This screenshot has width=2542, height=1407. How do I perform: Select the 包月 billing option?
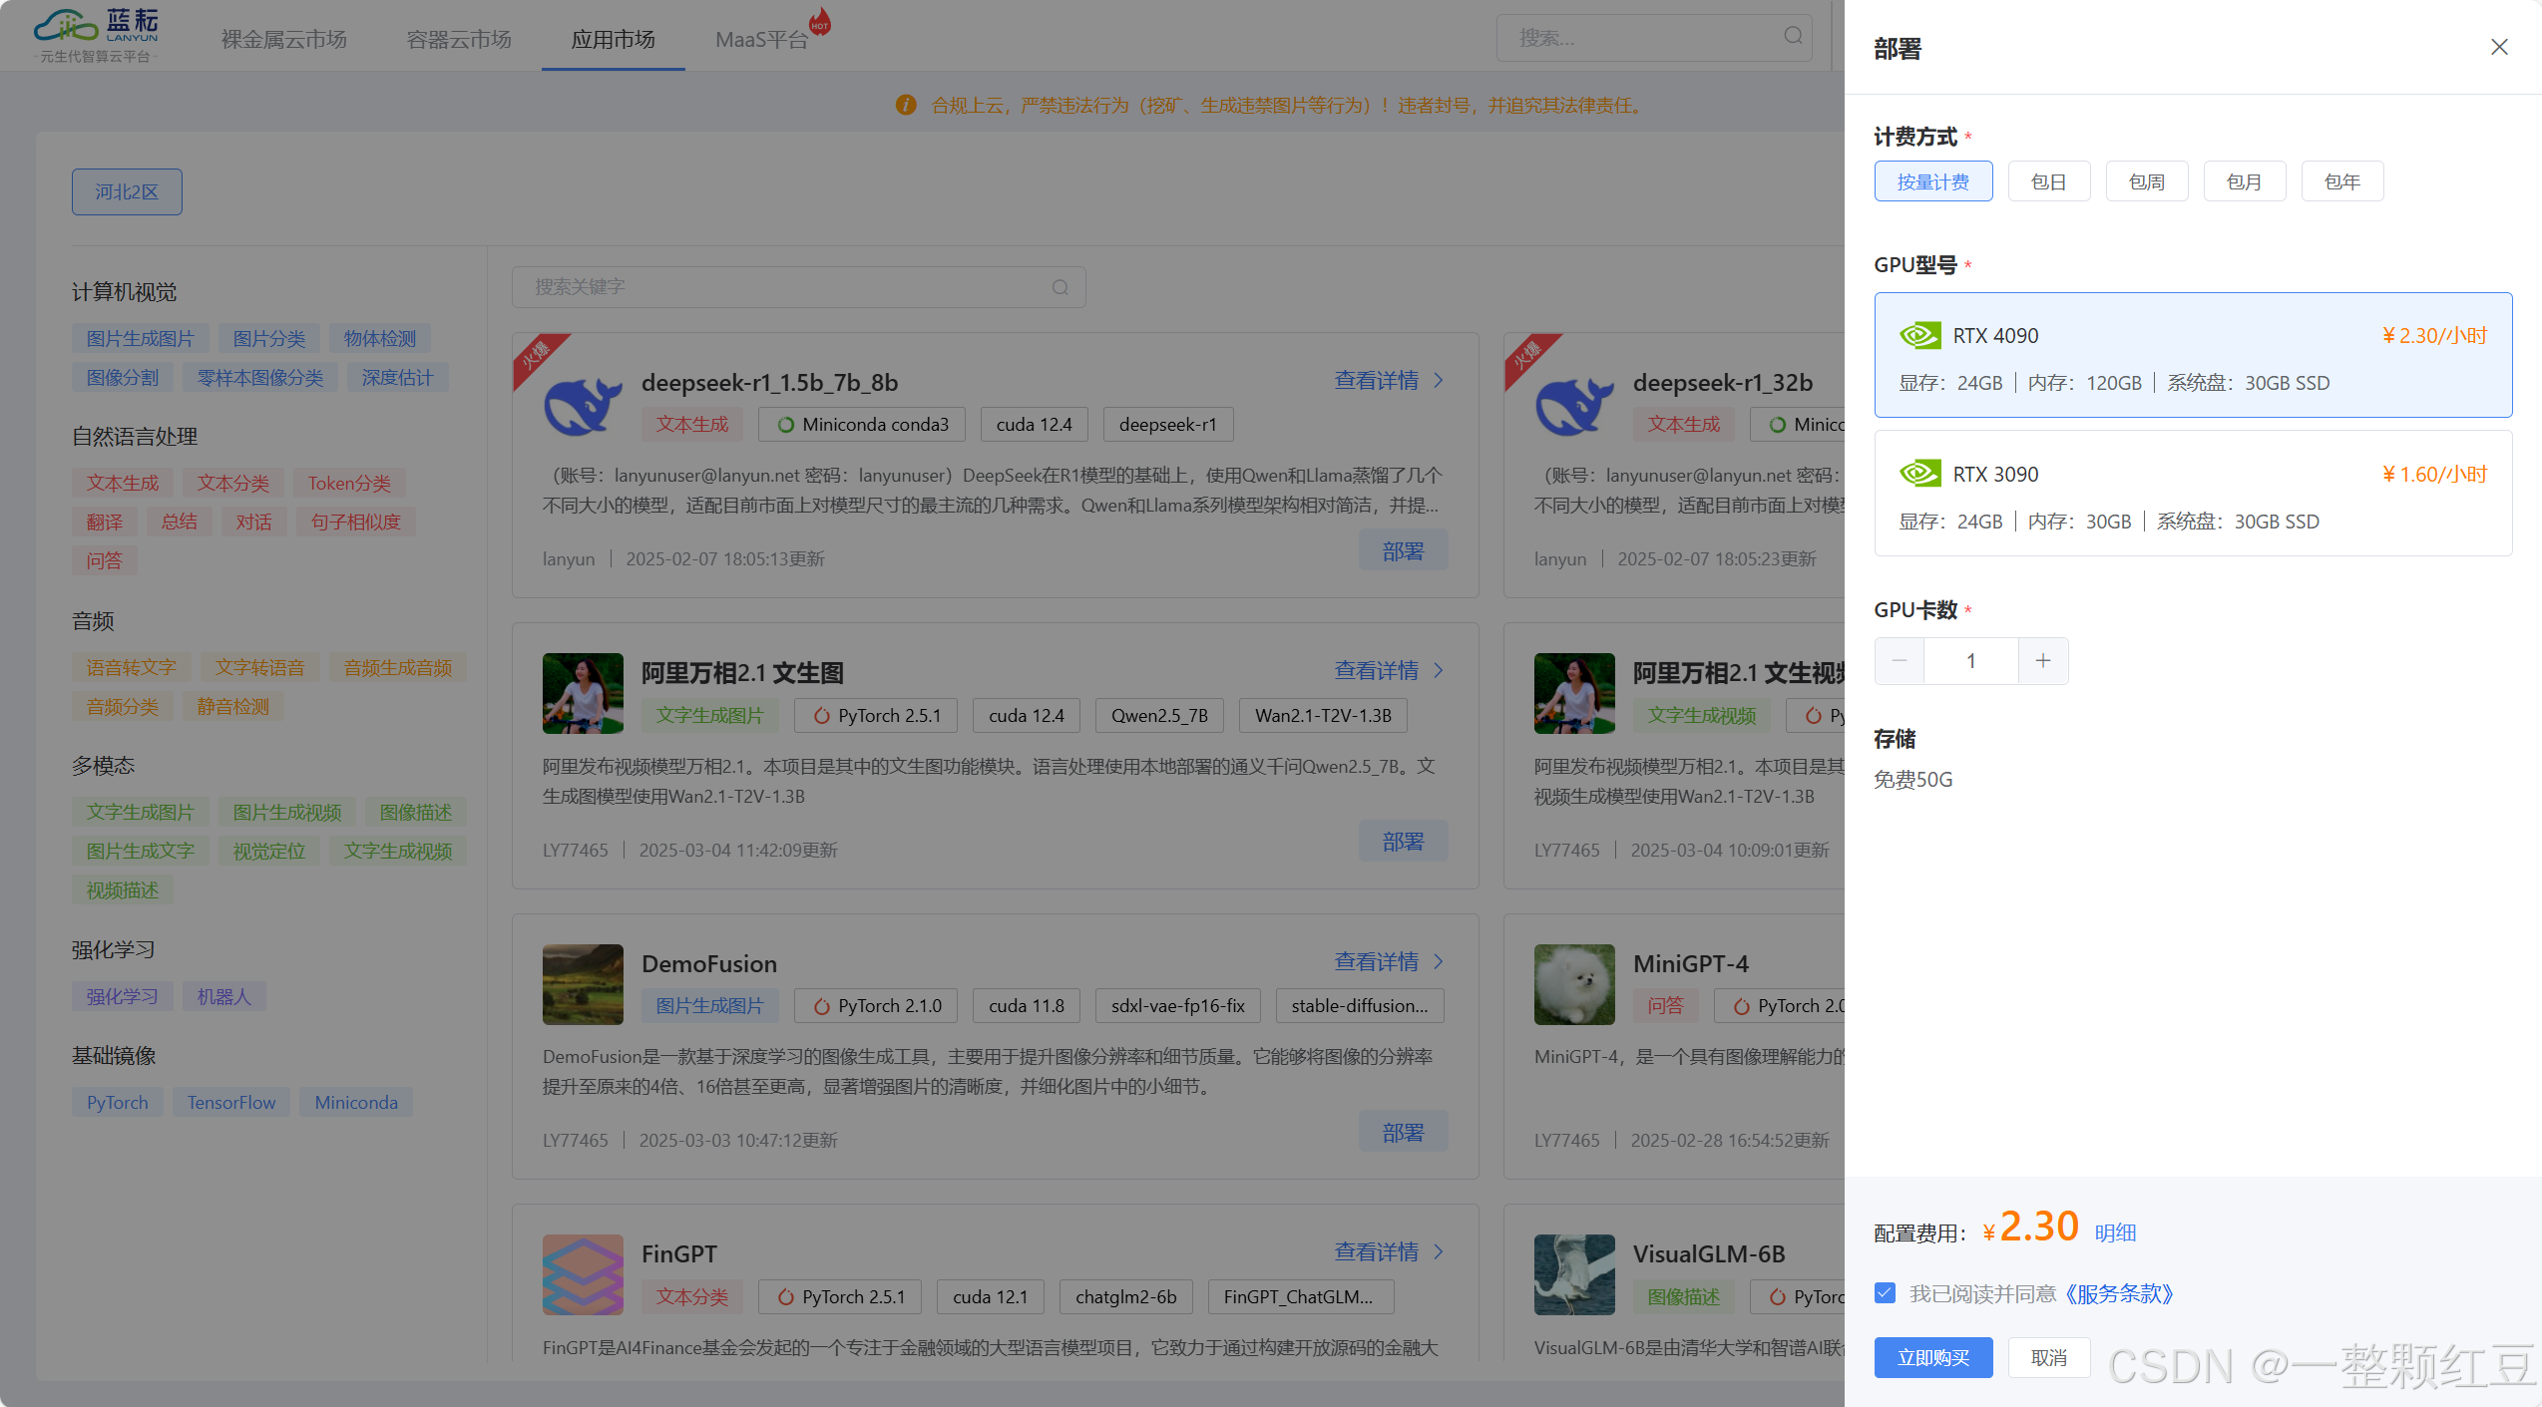click(x=2244, y=181)
